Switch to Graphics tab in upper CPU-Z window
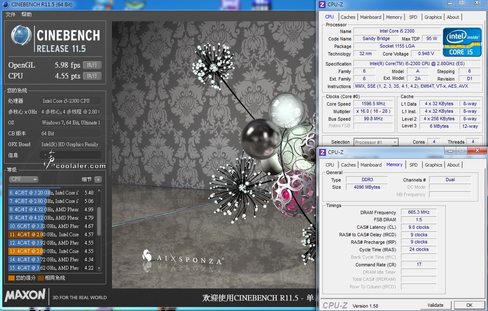 [433, 17]
